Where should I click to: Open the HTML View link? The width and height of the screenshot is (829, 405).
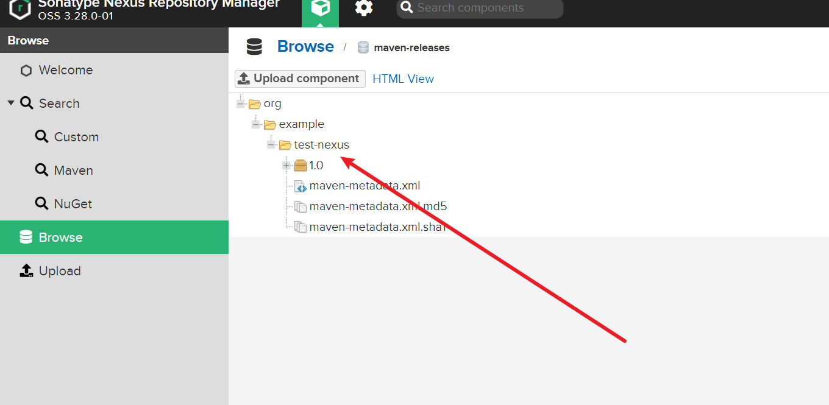click(403, 79)
